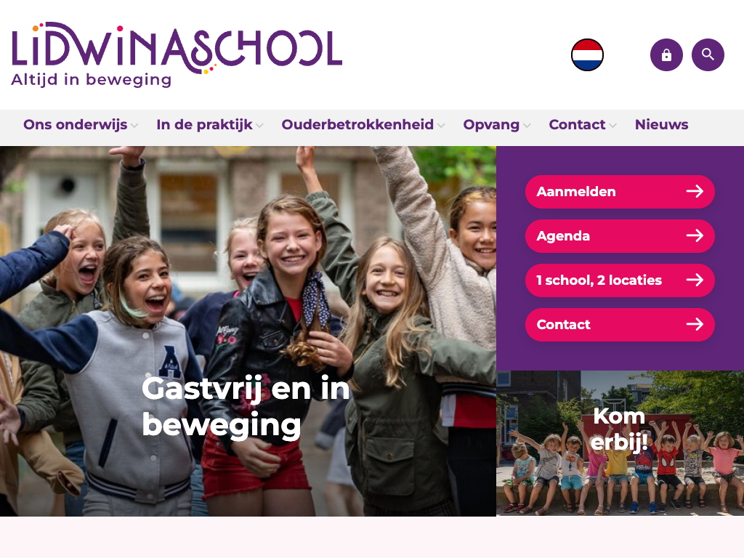
Task: Open the login padlock icon
Action: tap(666, 55)
